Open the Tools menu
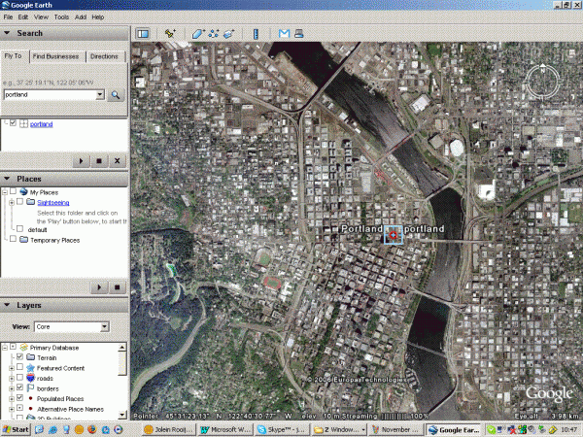This screenshot has height=437, width=583. (61, 17)
